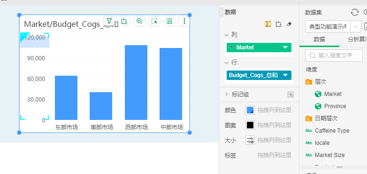
Task: Click the 中部市场 axis label
Action: click(x=172, y=127)
